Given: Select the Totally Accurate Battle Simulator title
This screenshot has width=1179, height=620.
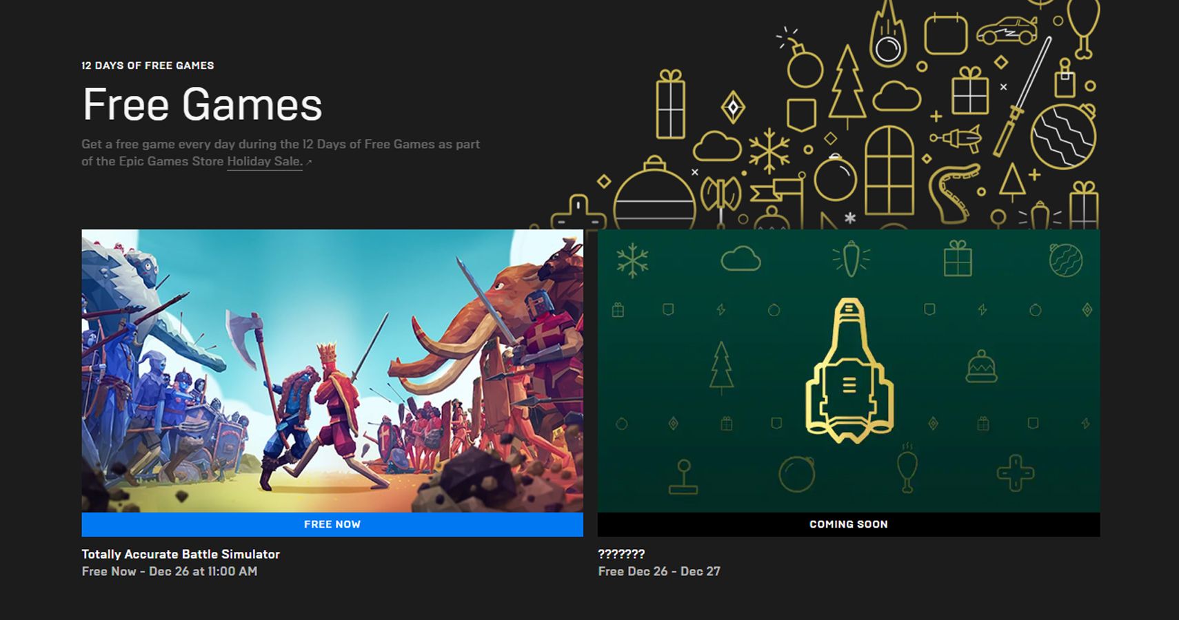Looking at the screenshot, I should point(181,554).
